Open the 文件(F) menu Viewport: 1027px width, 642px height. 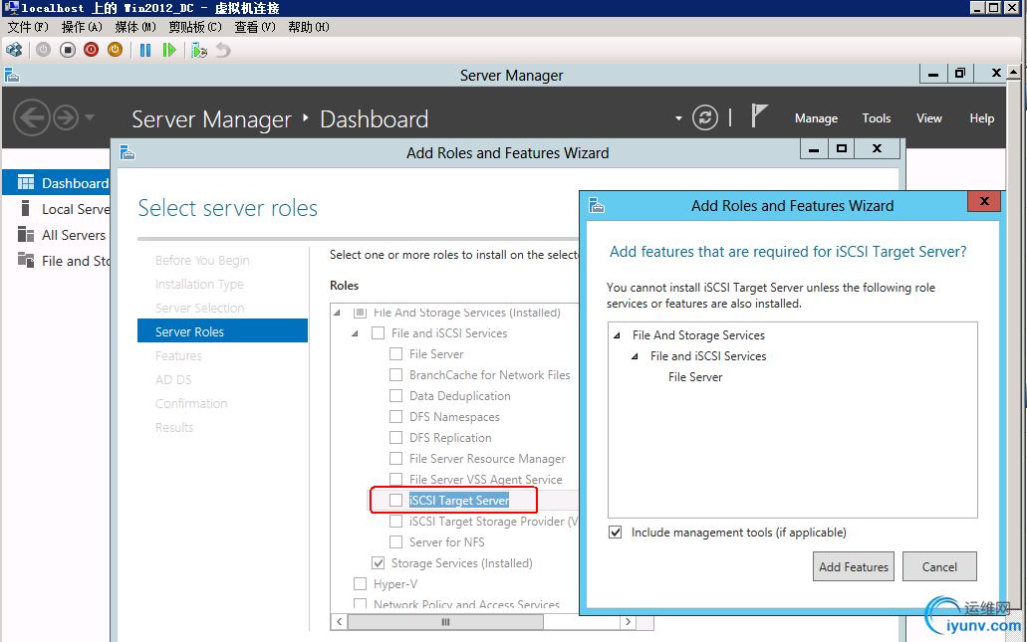(x=28, y=27)
